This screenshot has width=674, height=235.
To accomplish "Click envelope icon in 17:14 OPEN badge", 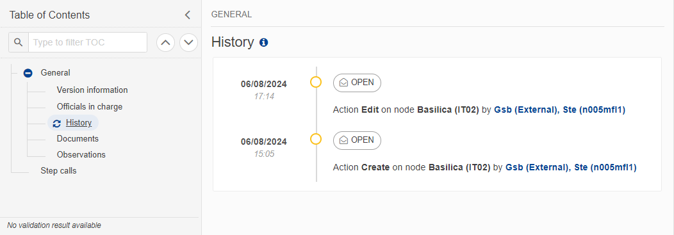I will (344, 83).
